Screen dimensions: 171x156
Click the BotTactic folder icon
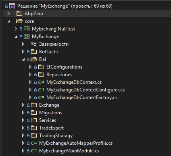(x=34, y=52)
